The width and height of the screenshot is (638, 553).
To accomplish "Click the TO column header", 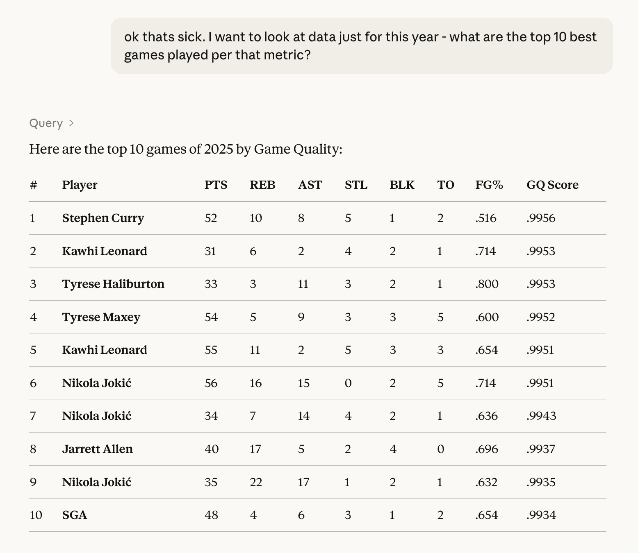I will [445, 185].
